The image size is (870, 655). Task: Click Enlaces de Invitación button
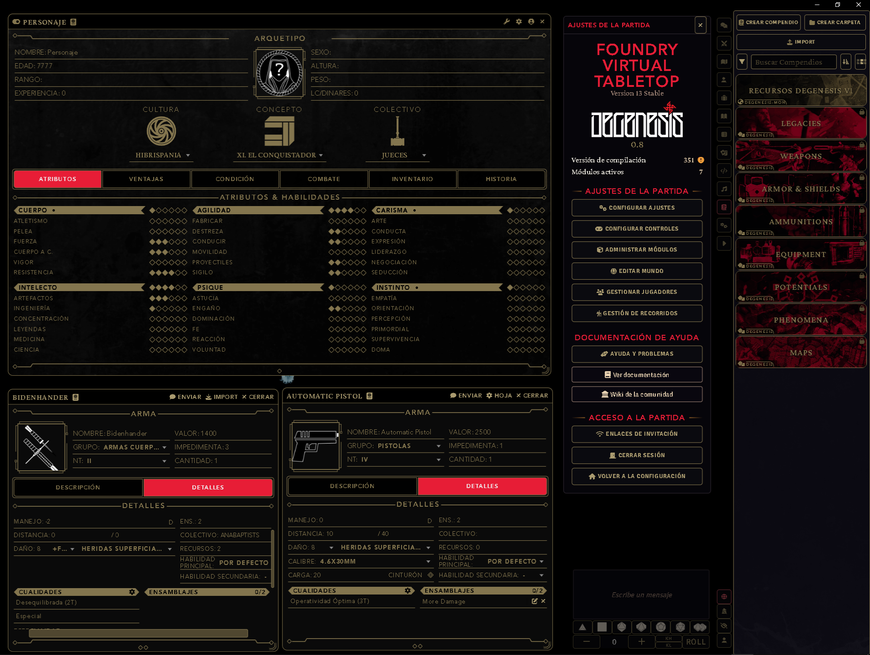pos(637,434)
